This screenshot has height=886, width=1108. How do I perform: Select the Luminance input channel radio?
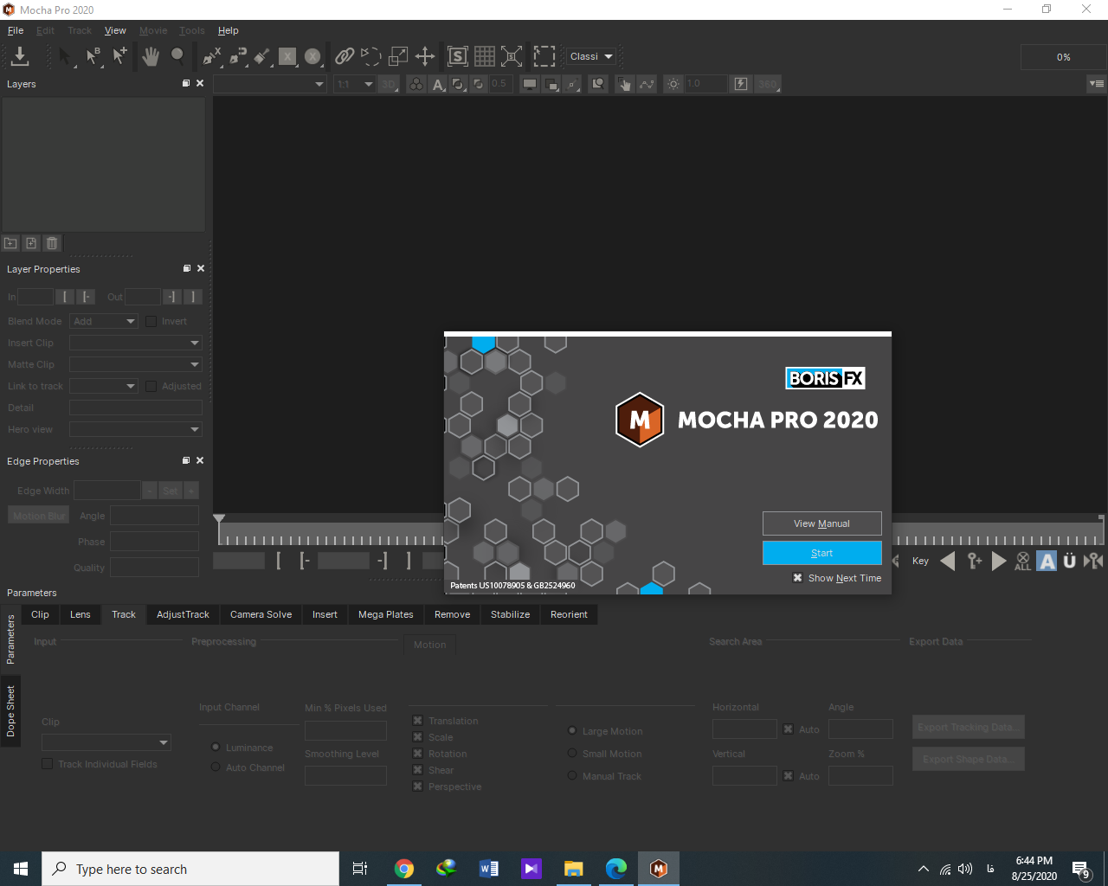(x=216, y=747)
